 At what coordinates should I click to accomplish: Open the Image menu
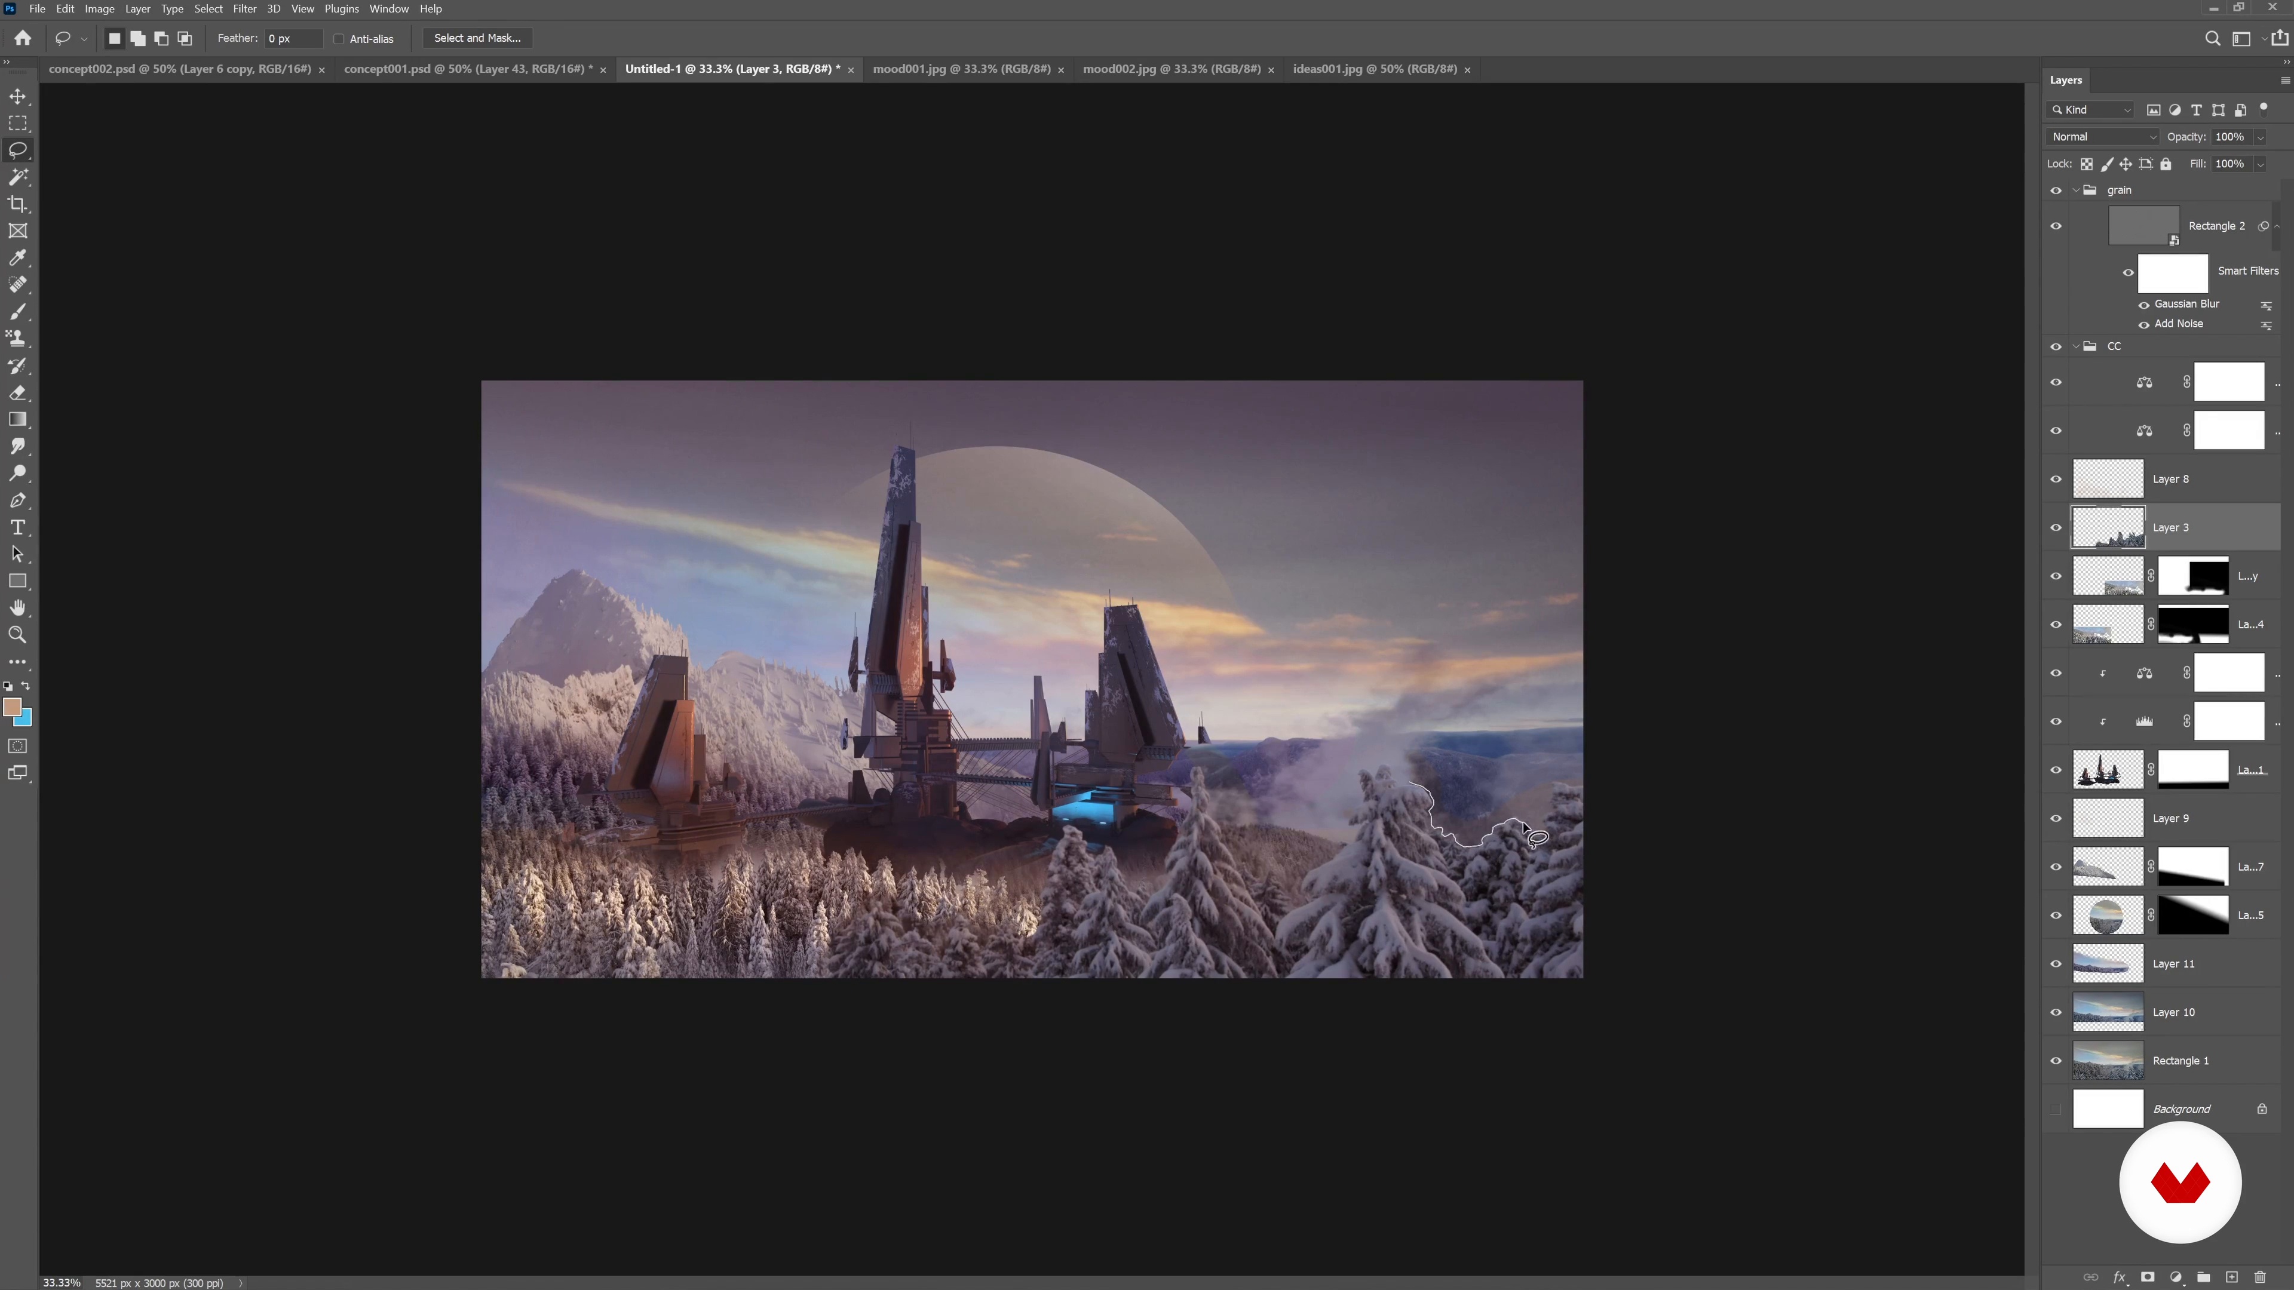point(99,9)
